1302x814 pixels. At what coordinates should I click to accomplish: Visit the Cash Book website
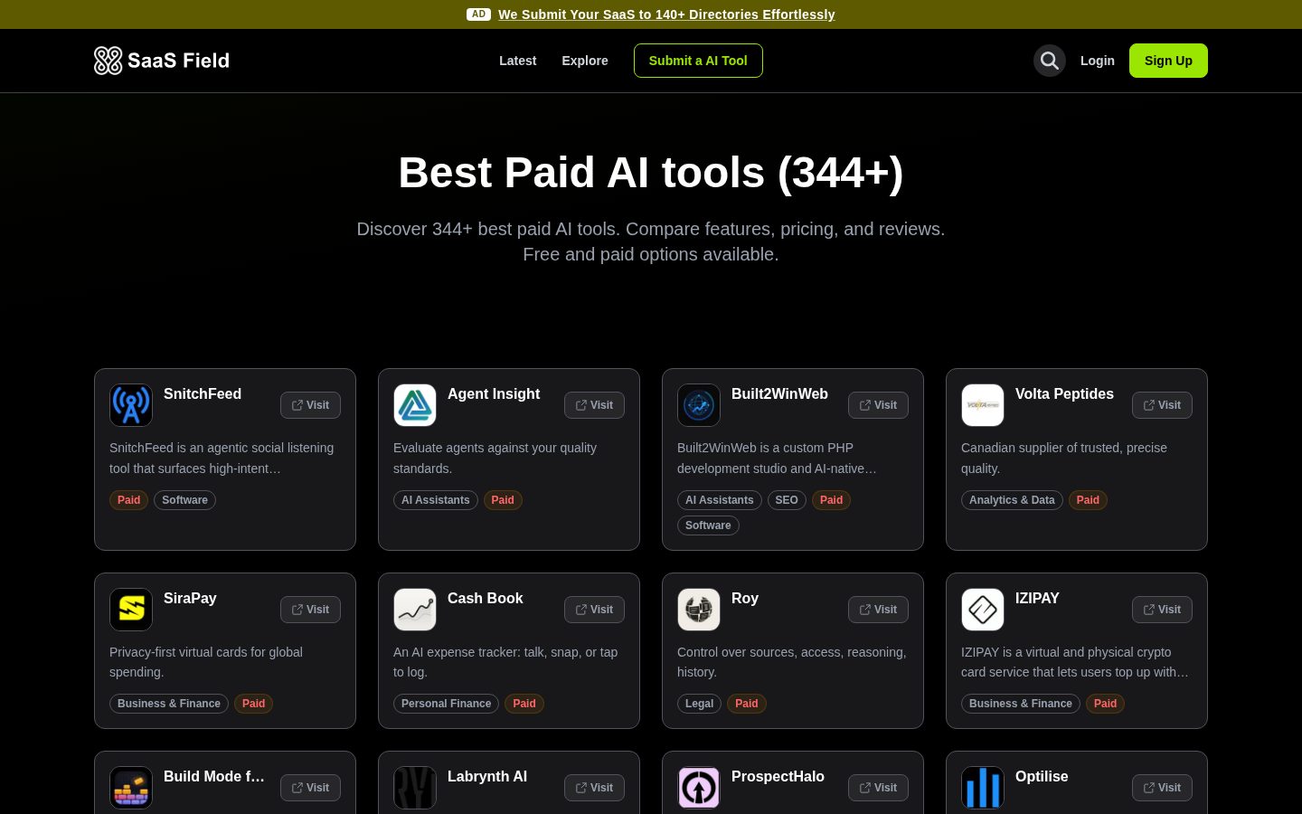tap(594, 610)
